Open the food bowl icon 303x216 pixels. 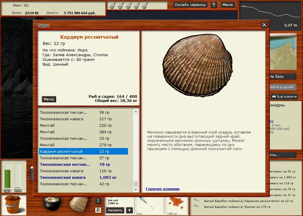pos(52,204)
